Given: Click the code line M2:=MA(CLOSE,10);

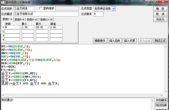Looking at the screenshot, I should click(17, 50).
